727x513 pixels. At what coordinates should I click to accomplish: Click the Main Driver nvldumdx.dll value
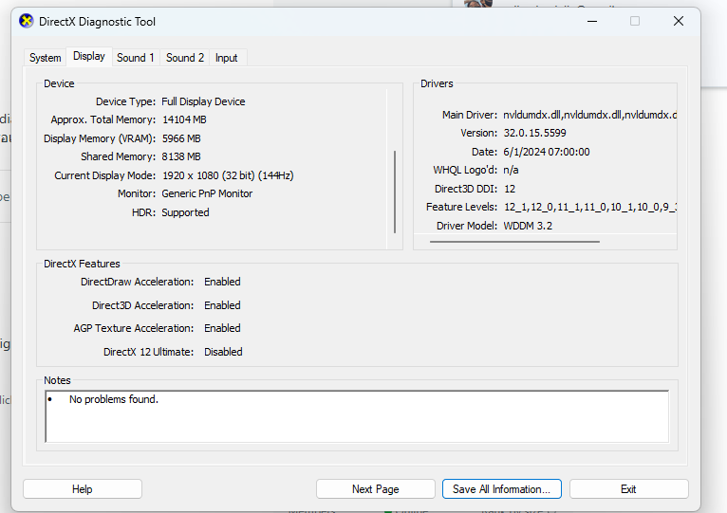click(589, 115)
